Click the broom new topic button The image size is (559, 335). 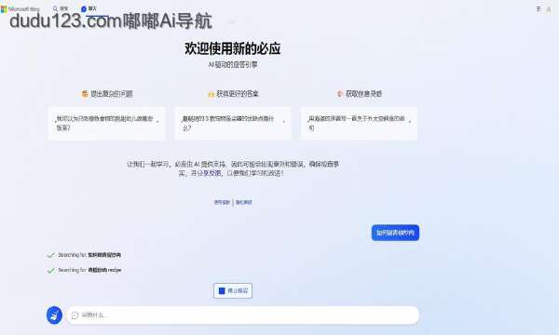point(55,315)
